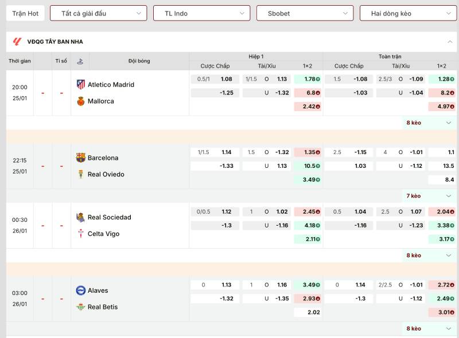The image size is (459, 338).
Task: Click the Real Betis club badge
Action: click(80, 307)
